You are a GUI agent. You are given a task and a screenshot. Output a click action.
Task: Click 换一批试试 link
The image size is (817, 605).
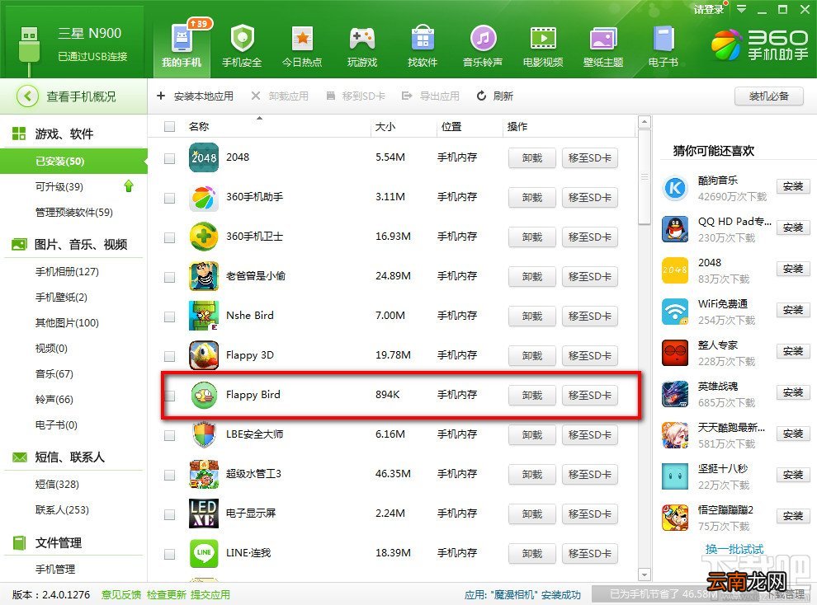click(x=734, y=549)
